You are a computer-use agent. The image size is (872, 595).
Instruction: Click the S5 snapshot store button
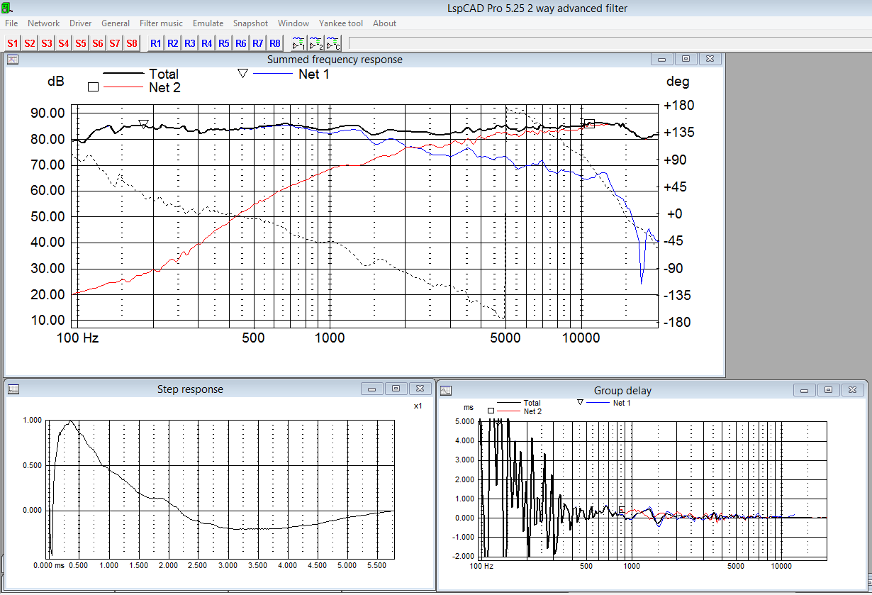[81, 43]
